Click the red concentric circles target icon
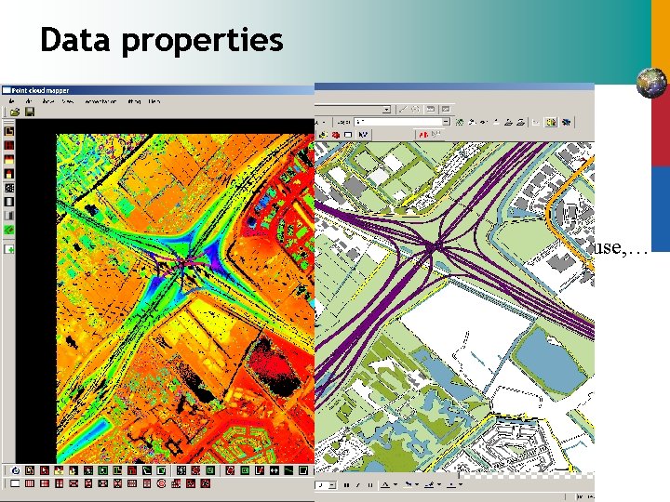This screenshot has width=670, height=502. [162, 483]
